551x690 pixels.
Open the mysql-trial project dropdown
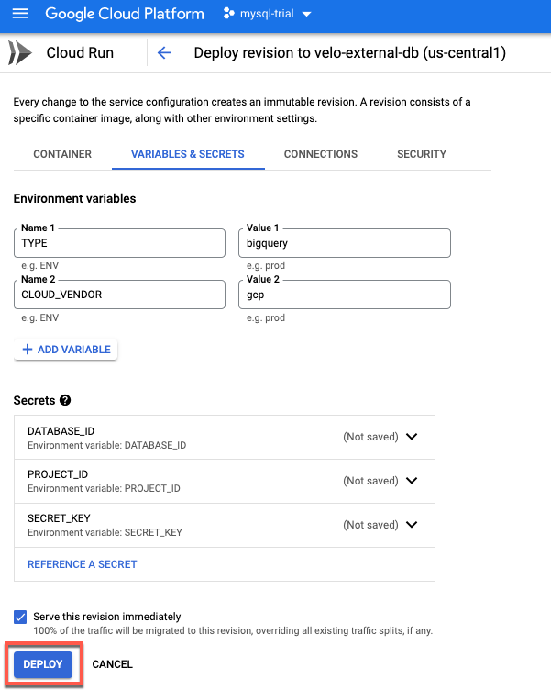306,15
